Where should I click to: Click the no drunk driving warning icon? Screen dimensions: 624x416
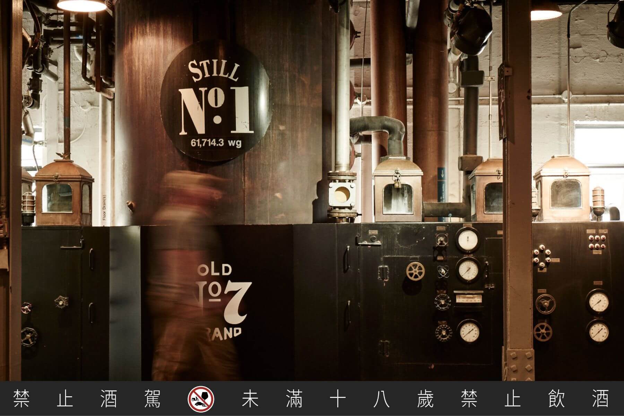(201, 399)
